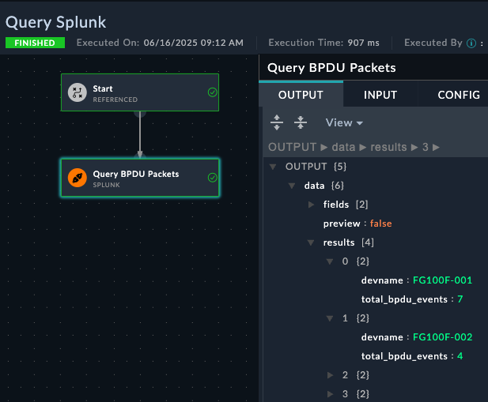Click data in the breadcrumb path

coord(343,147)
